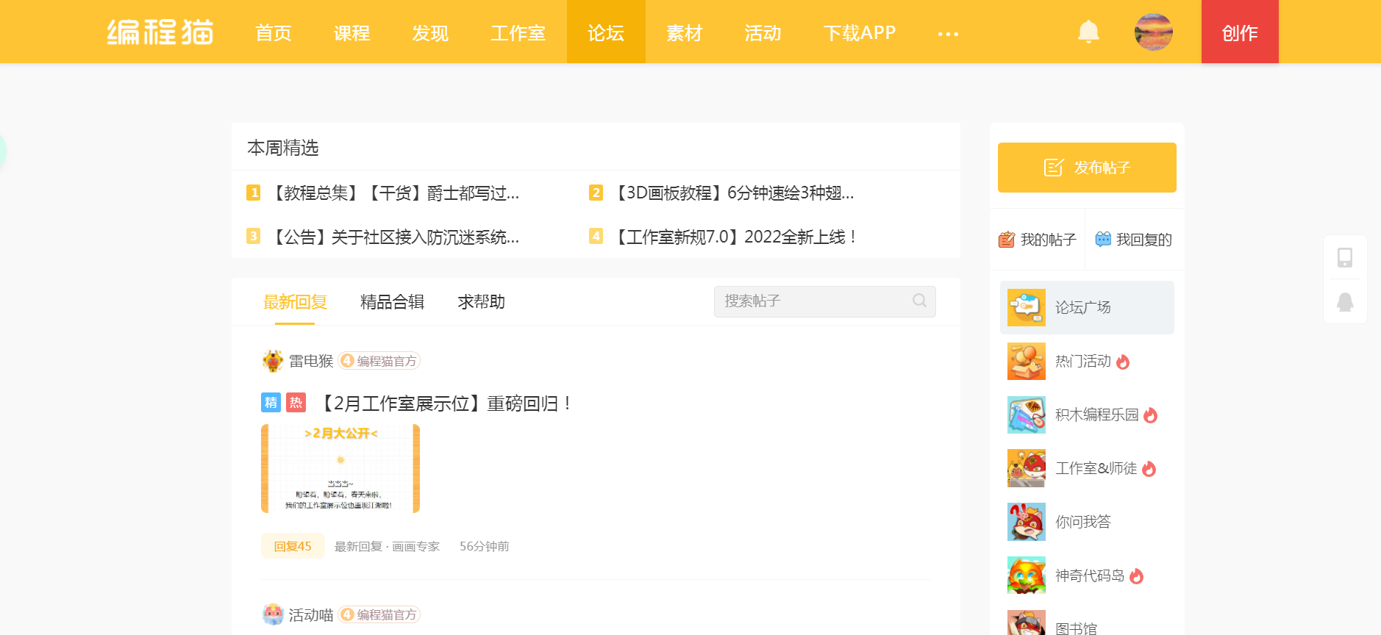The height and width of the screenshot is (635, 1381).
Task: Click the fire icon beside 神奇代码岛
Action: tap(1137, 576)
